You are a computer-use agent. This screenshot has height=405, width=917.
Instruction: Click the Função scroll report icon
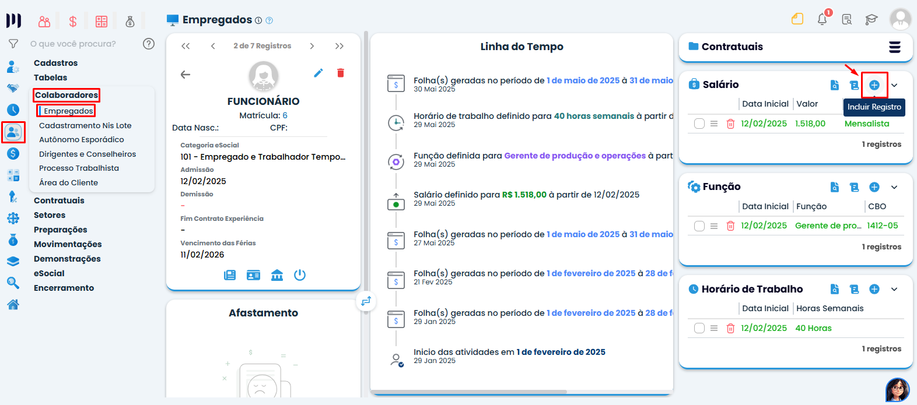click(855, 187)
